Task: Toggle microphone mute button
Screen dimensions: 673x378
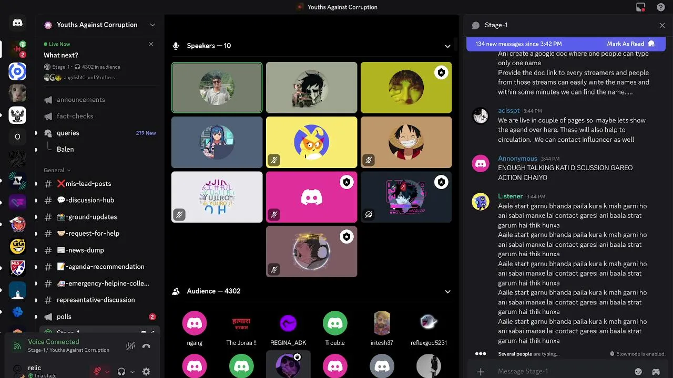Action: (x=97, y=371)
